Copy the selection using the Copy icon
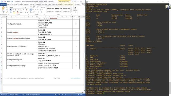The height and width of the screenshot is (96, 171). tap(7, 10)
